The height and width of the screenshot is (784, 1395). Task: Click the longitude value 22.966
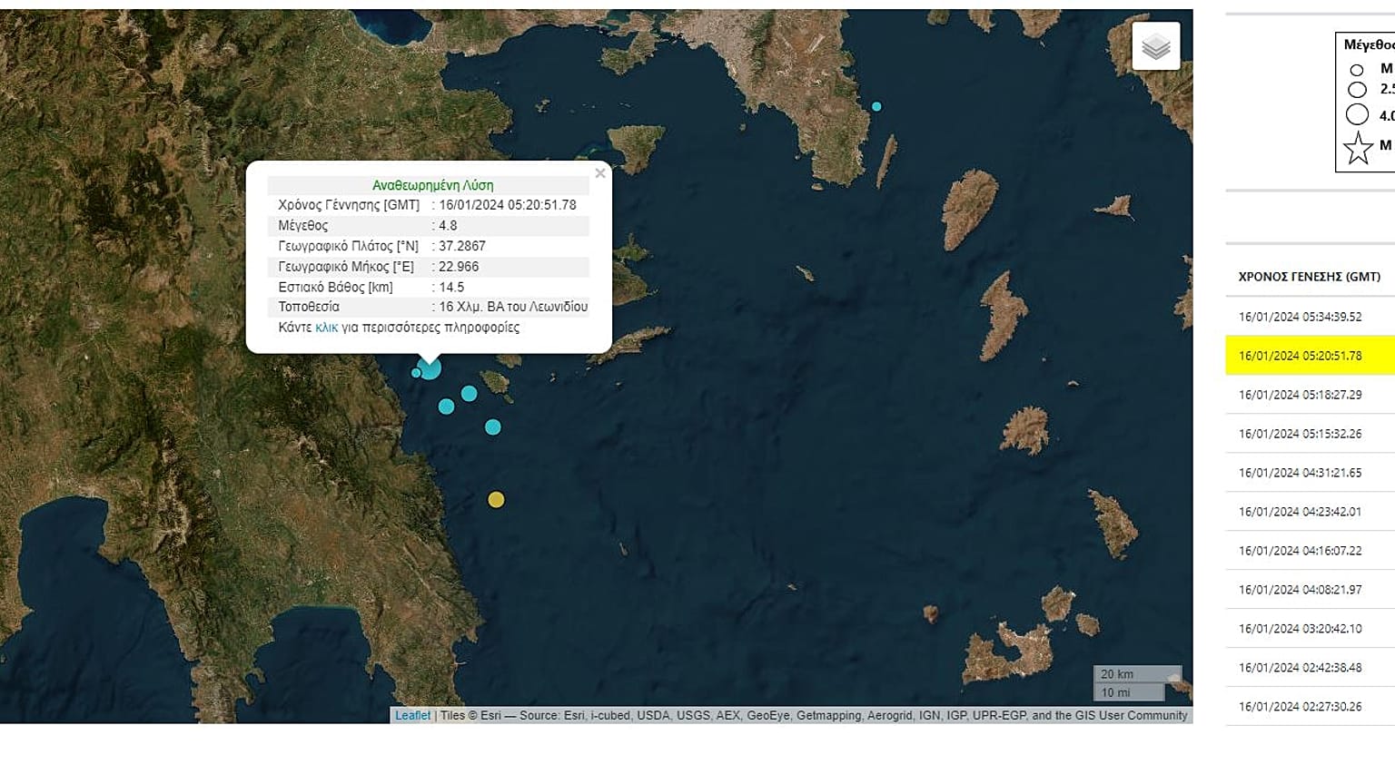(x=459, y=267)
